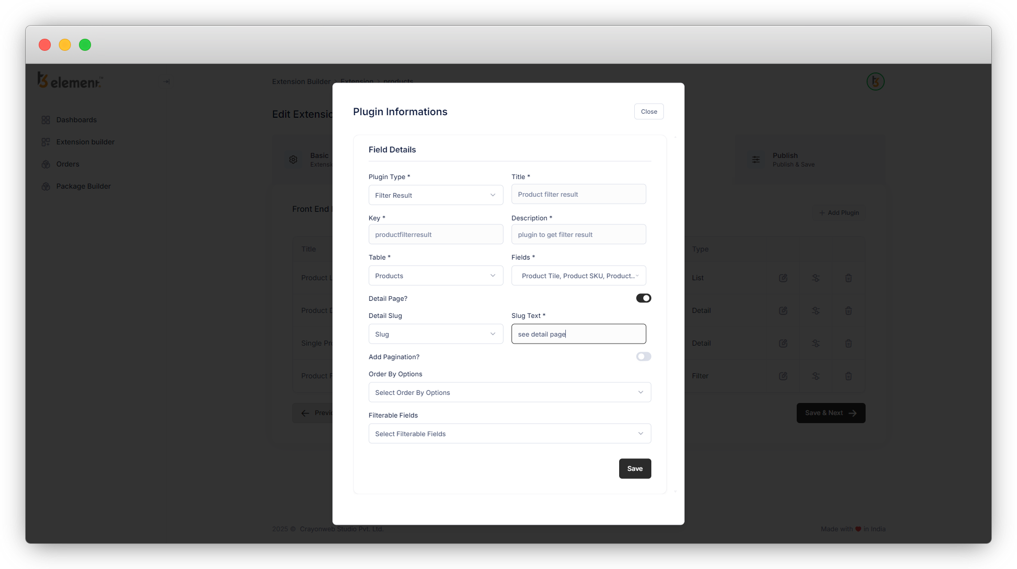The height and width of the screenshot is (569, 1017).
Task: Open Select Order By Options dropdown
Action: [510, 392]
